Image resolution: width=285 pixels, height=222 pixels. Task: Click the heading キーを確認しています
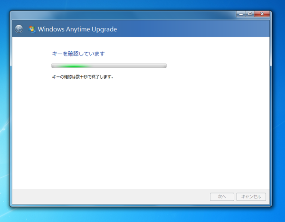pyautogui.click(x=78, y=54)
